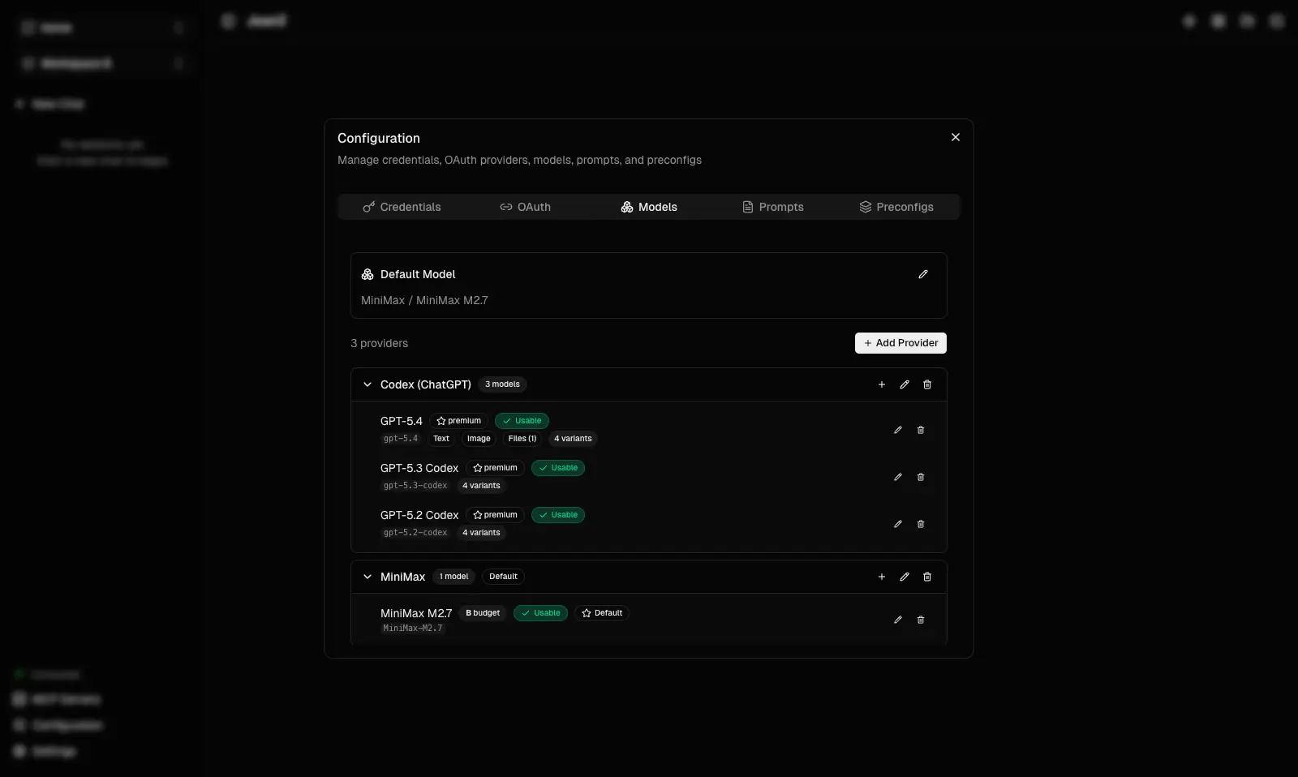Edit the Default Model entry
This screenshot has height=777, width=1298.
tap(922, 274)
